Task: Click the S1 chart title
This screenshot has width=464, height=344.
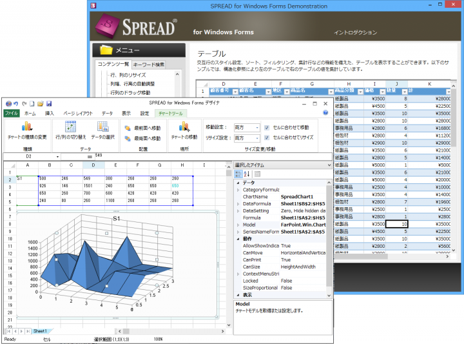Action: (116, 219)
